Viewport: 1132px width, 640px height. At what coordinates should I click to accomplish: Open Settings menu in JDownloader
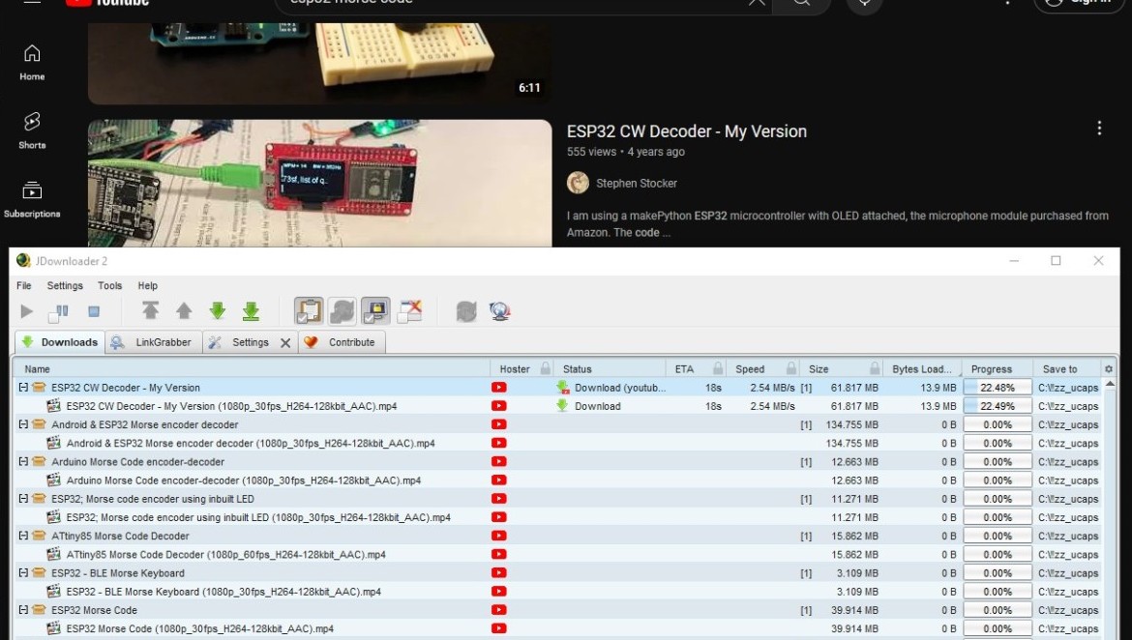point(65,286)
